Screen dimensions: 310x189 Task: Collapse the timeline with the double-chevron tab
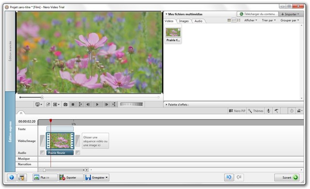21,113
